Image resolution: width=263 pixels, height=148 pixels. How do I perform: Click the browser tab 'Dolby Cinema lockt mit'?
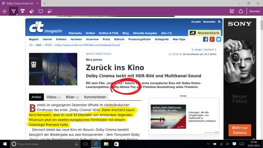pyautogui.click(x=20, y=3)
